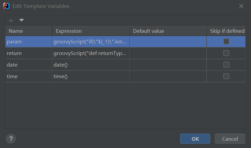This screenshot has height=148, width=251.
Task: Enable Skip if defined for param
Action: click(x=226, y=42)
